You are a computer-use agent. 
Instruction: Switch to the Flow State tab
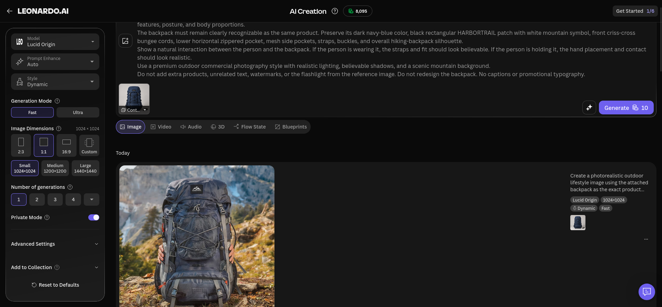[250, 127]
